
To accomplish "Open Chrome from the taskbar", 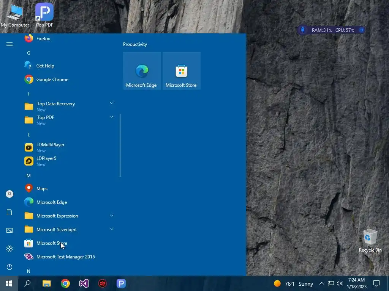I will (x=65, y=283).
